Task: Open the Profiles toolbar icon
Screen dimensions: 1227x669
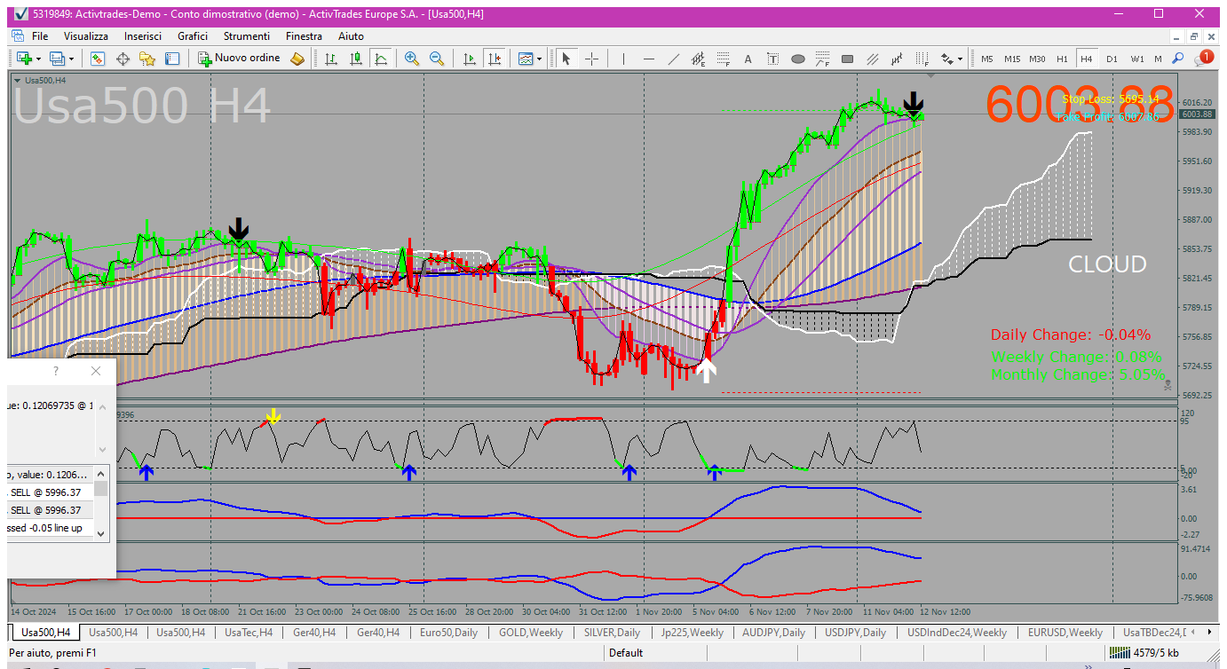Action: click(x=58, y=59)
